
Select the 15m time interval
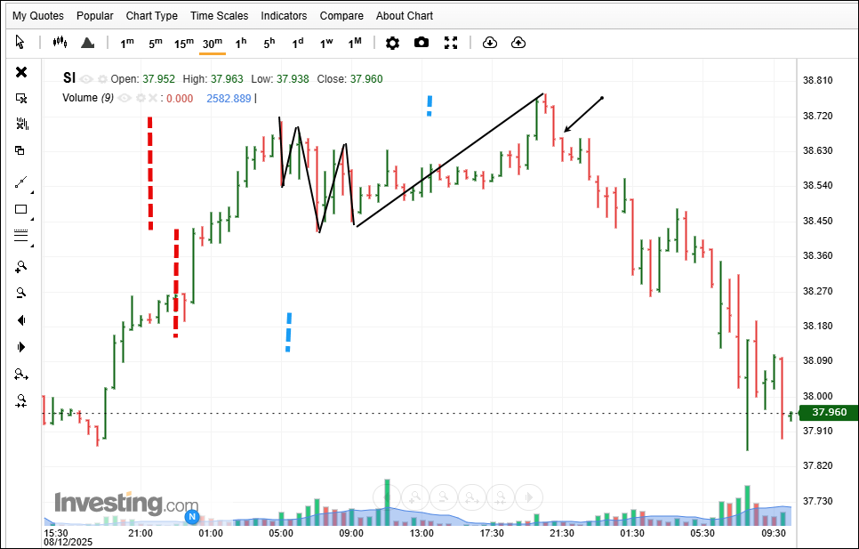[183, 44]
